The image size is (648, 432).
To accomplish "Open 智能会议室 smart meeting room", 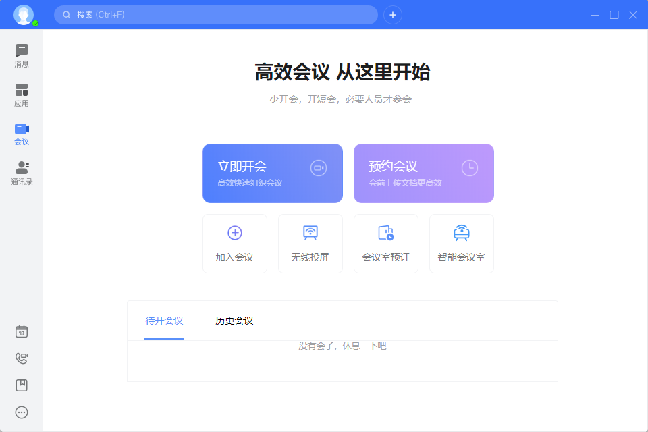I will 462,244.
